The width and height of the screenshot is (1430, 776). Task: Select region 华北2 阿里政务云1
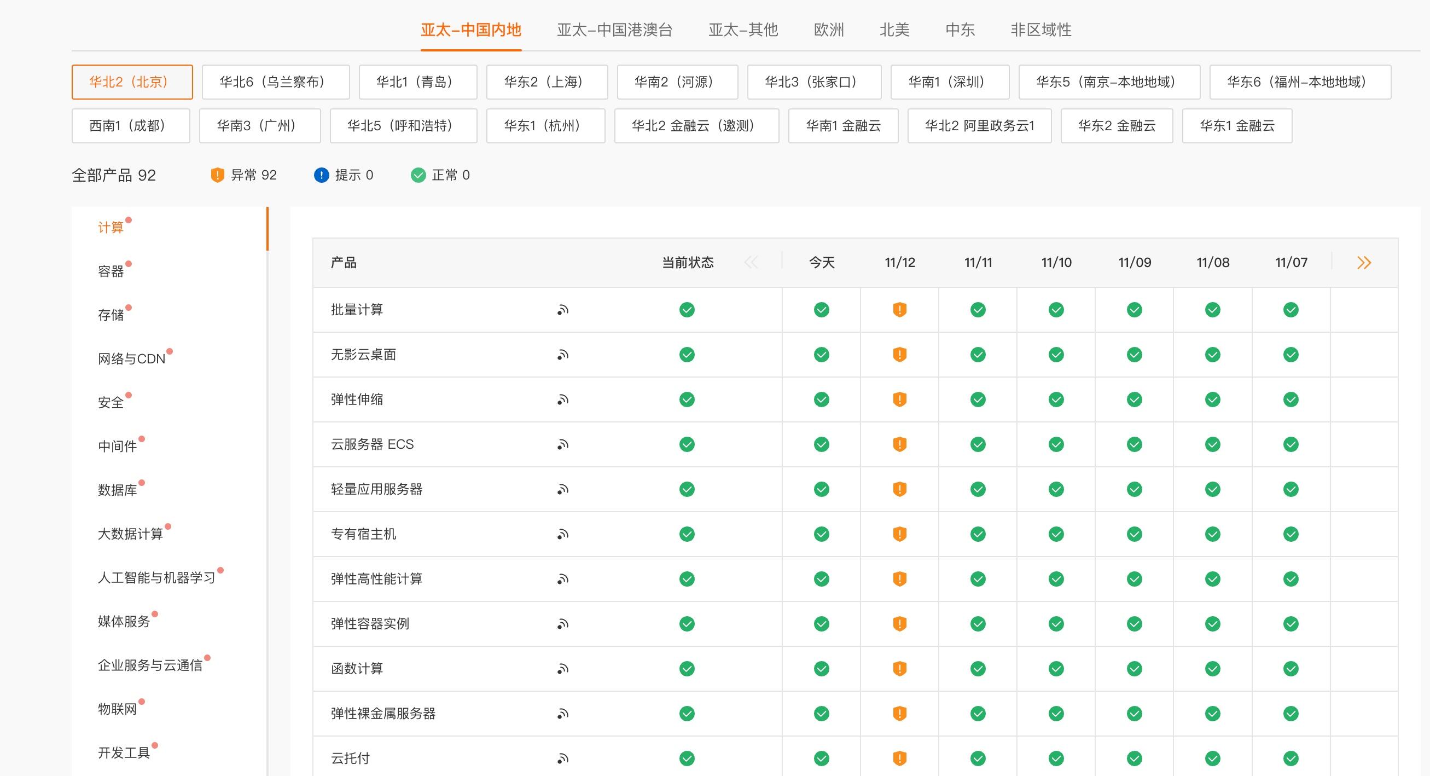click(980, 126)
